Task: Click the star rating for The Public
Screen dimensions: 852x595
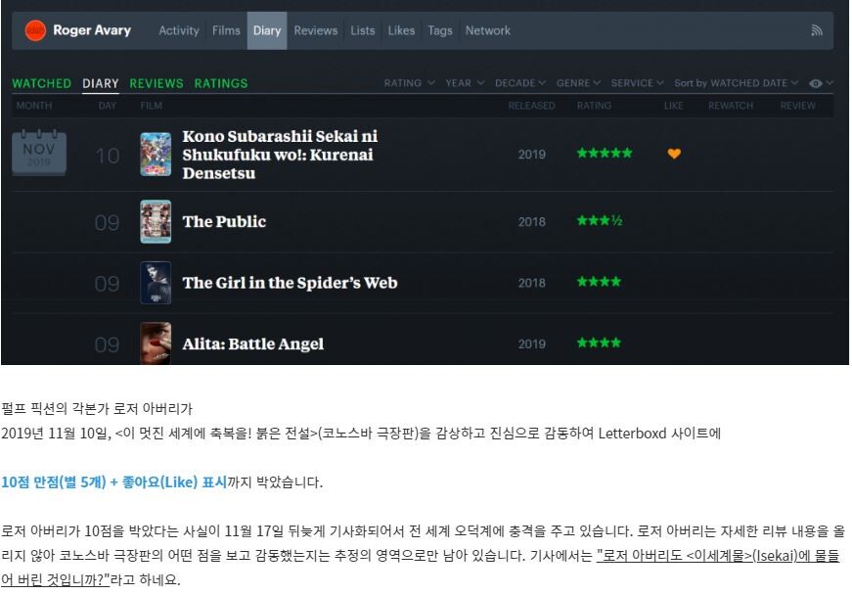Action: point(599,221)
